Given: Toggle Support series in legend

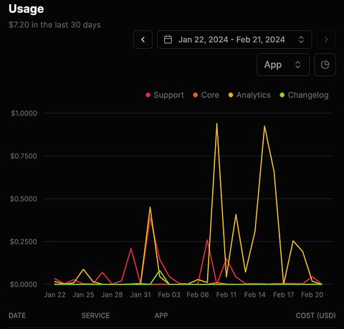Looking at the screenshot, I should point(165,95).
